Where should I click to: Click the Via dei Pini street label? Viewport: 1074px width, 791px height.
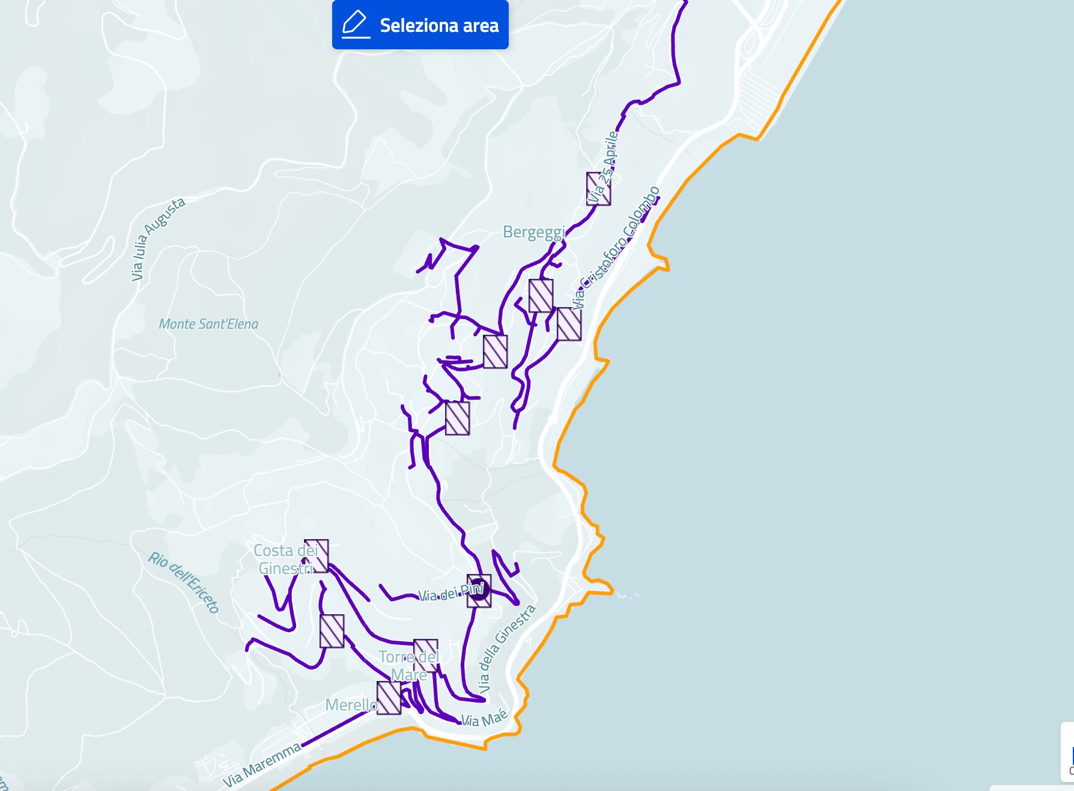click(451, 592)
